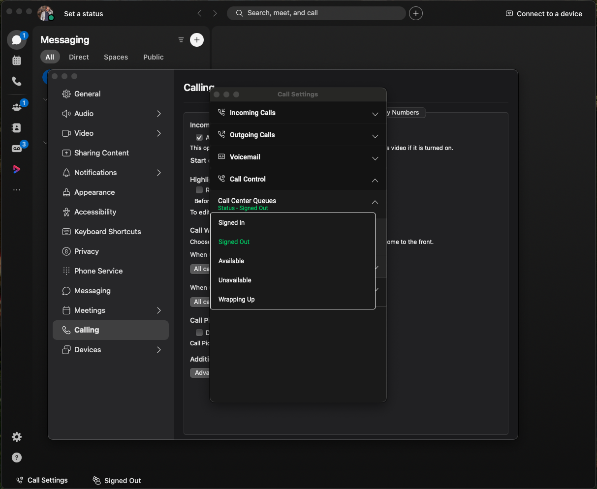The image size is (597, 489).
Task: Open Teams via the people icon
Action: coord(16,104)
